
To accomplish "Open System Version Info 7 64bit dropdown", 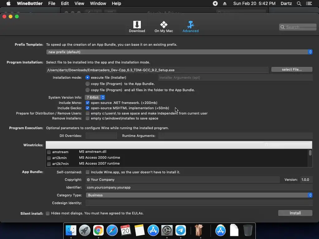I will (x=95, y=97).
